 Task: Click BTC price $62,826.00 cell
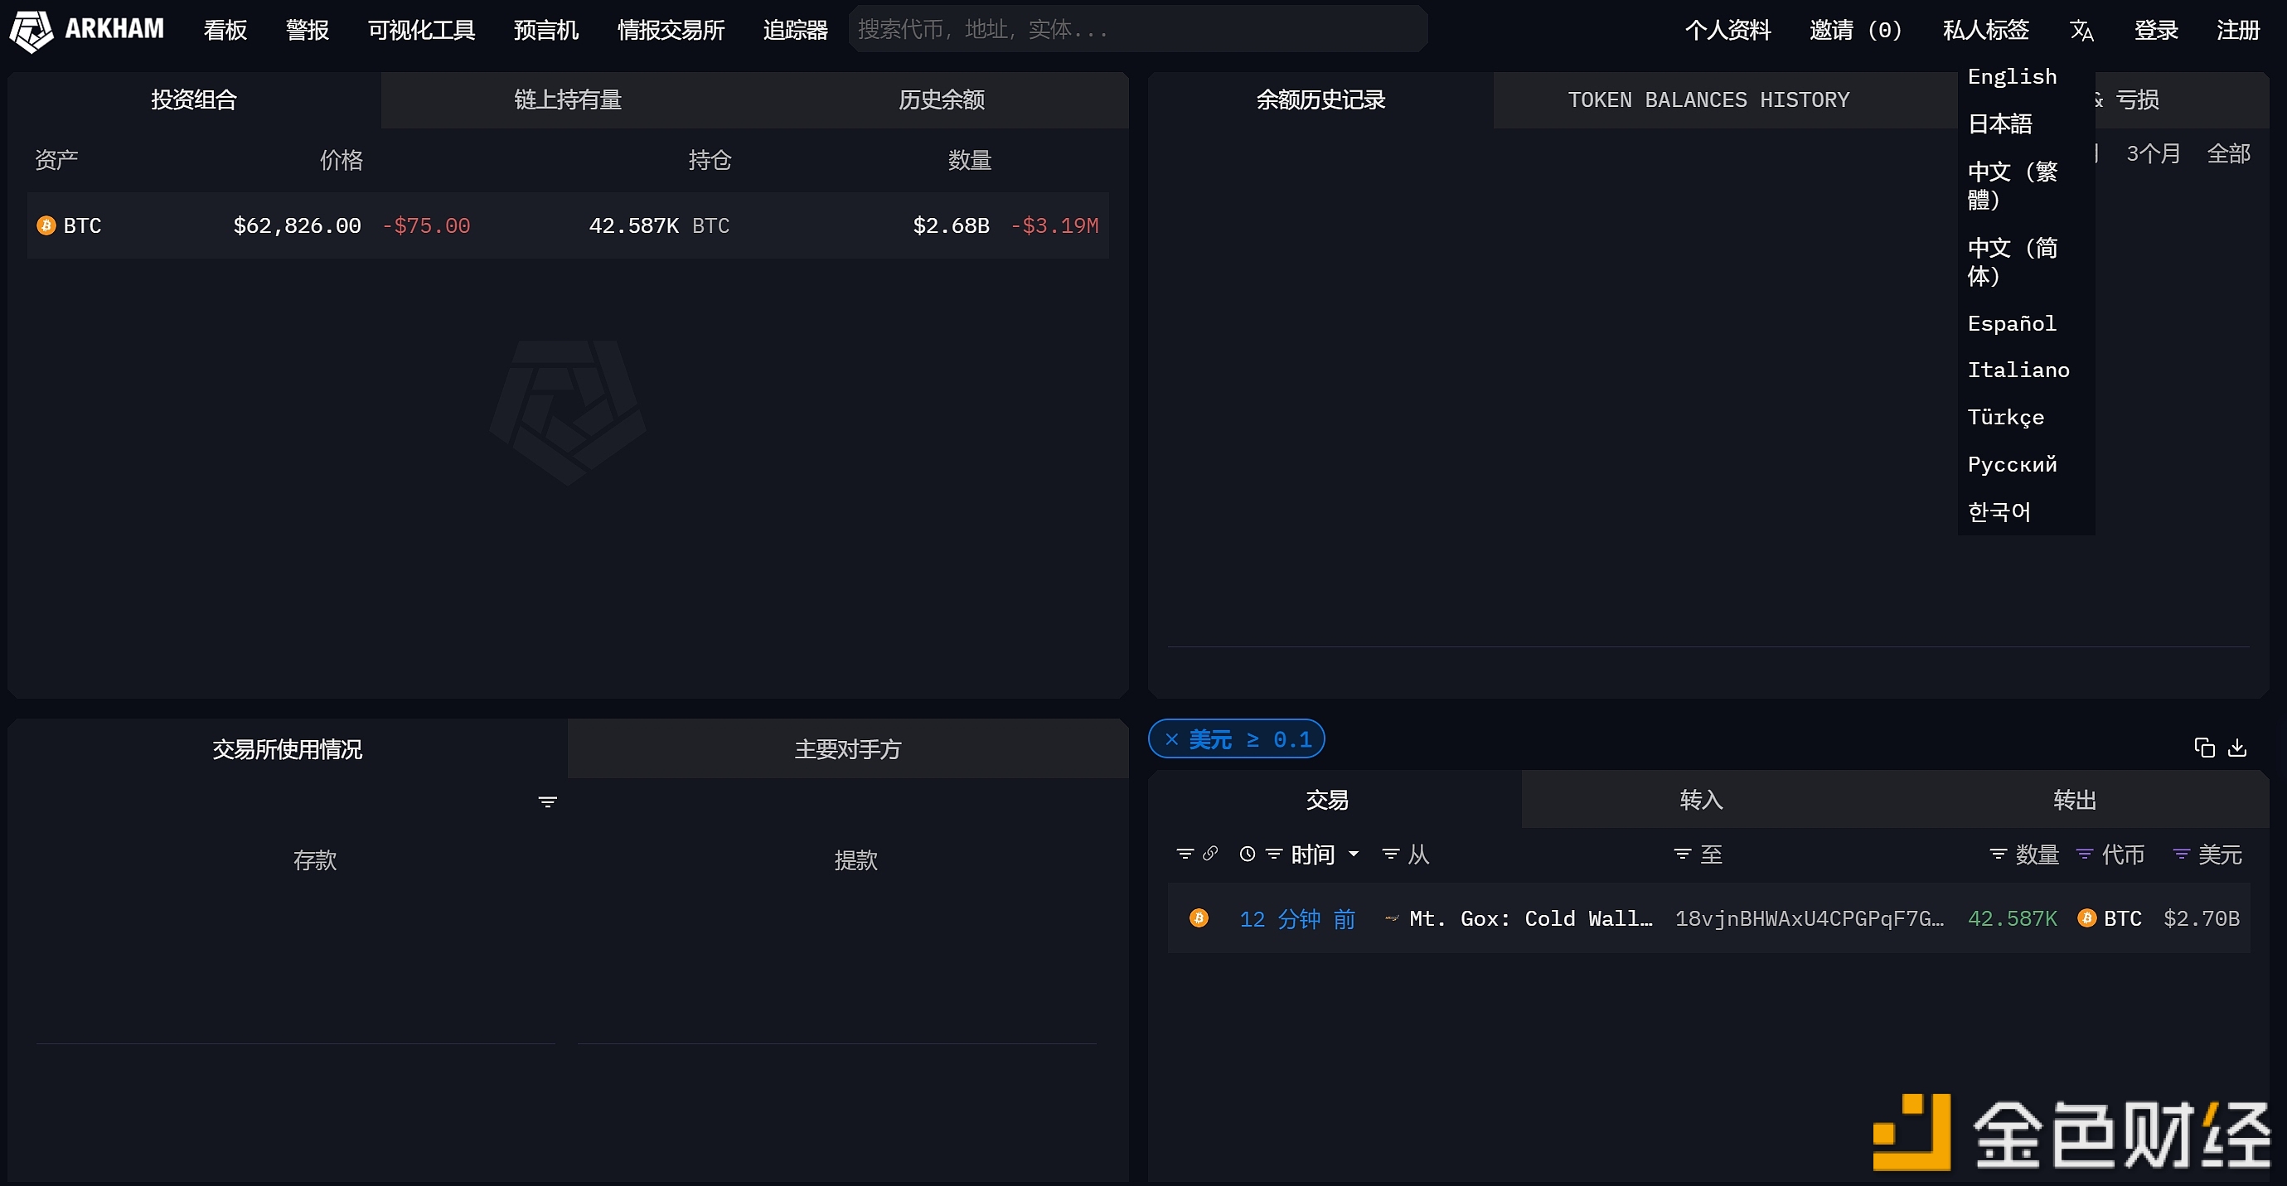pyautogui.click(x=297, y=225)
